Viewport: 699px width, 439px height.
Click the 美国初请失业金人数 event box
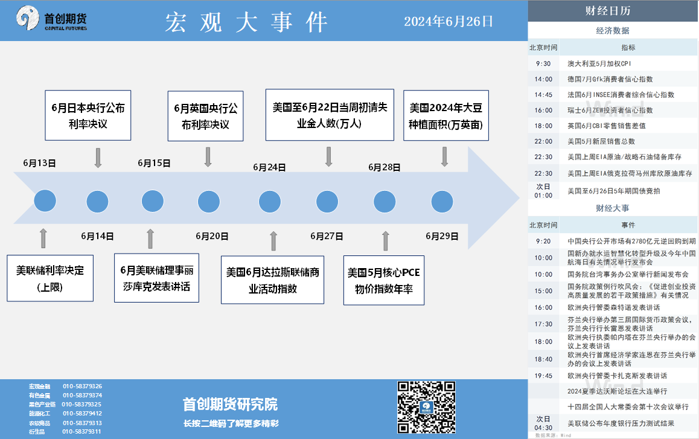click(330, 115)
